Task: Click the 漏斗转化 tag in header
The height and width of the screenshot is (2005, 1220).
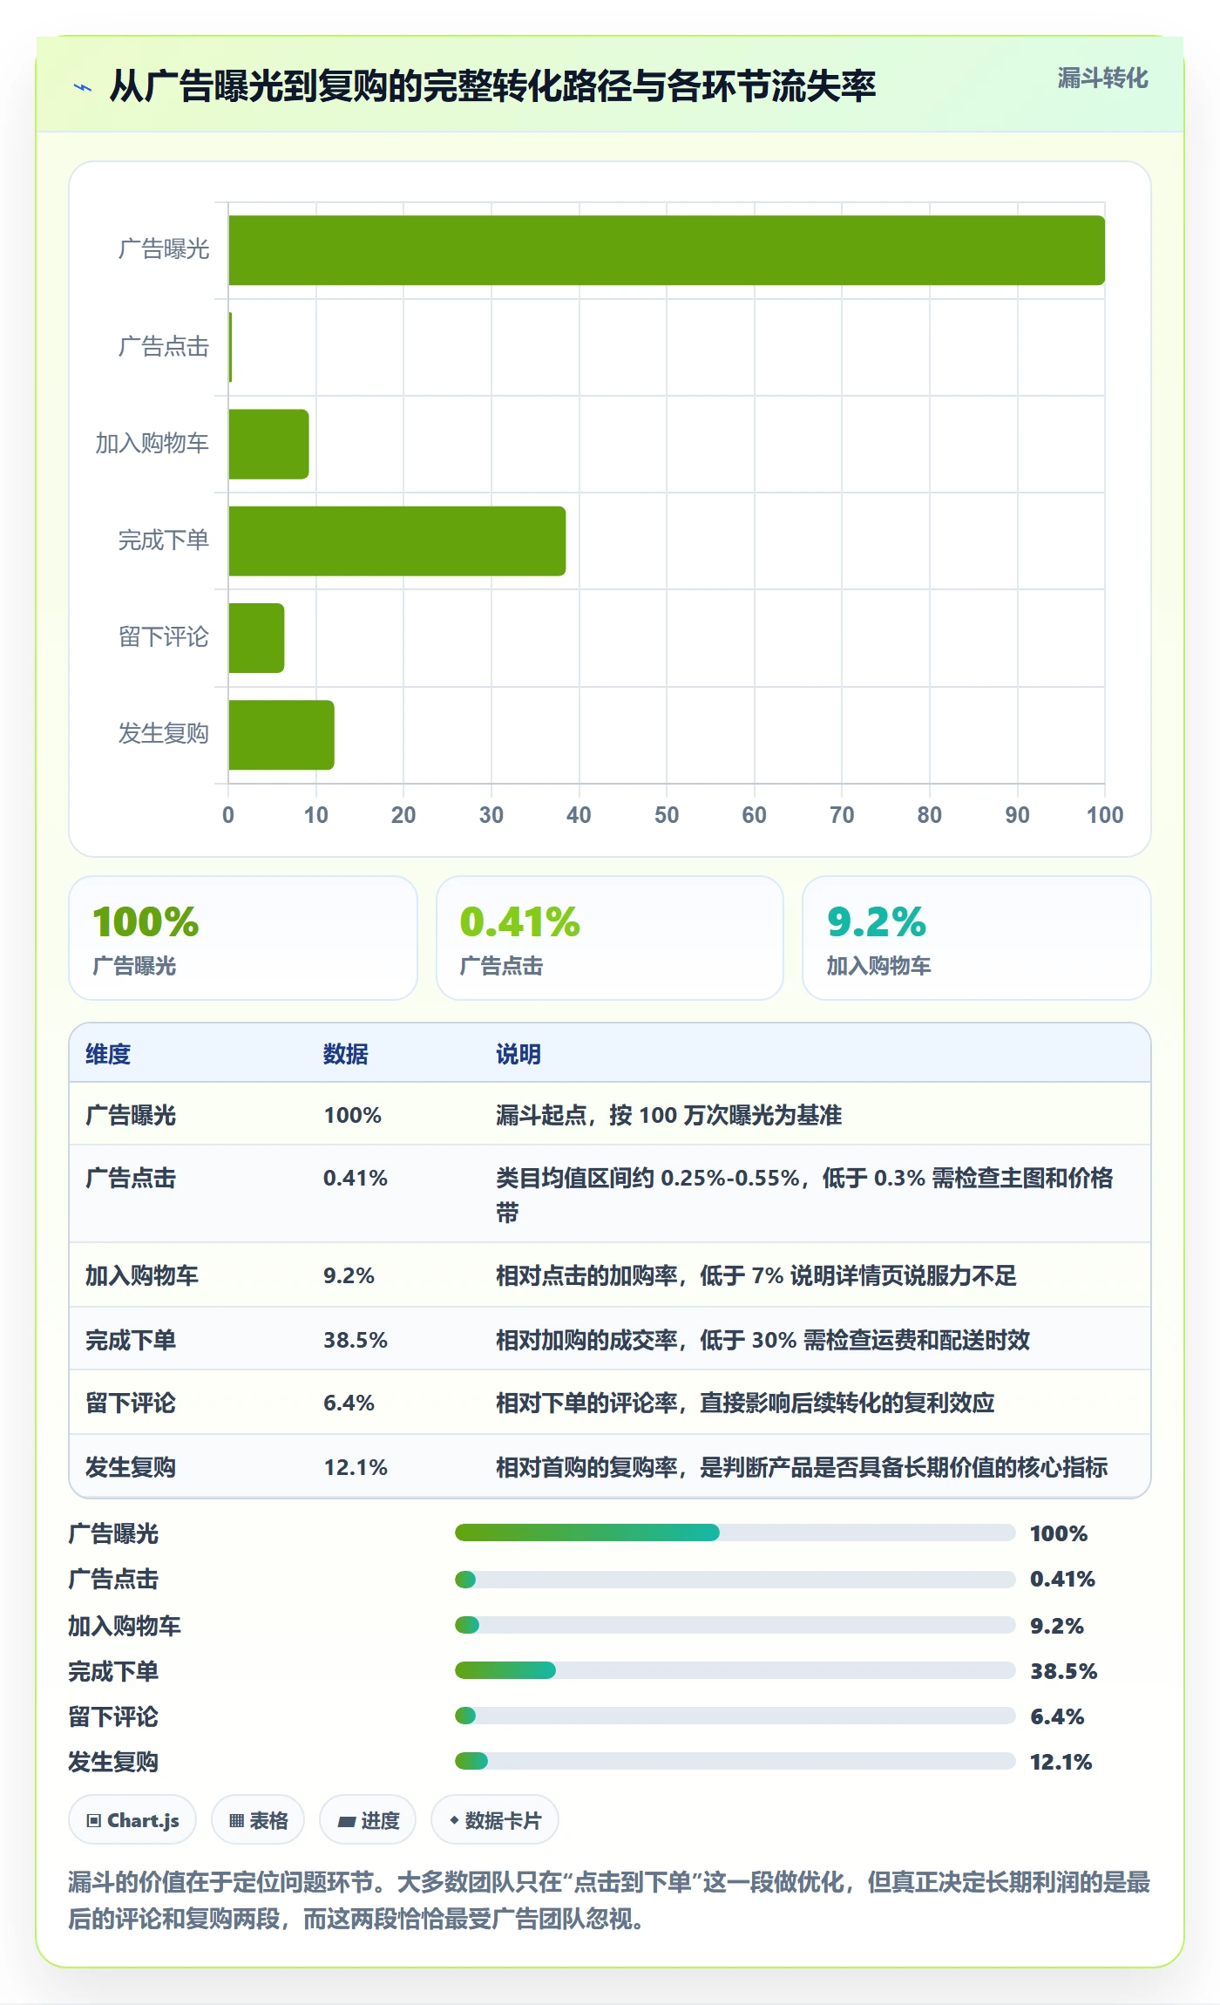Action: point(1102,78)
